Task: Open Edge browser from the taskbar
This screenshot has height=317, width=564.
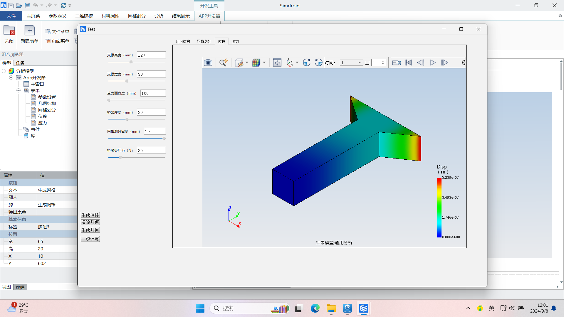Action: pyautogui.click(x=315, y=308)
